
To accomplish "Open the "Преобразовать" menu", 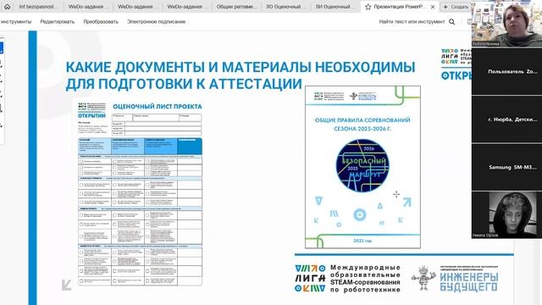I will [101, 21].
